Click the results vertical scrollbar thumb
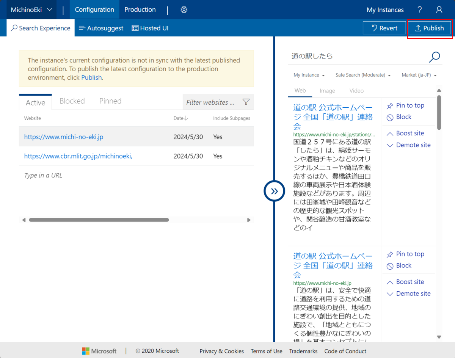Image resolution: width=455 pixels, height=358 pixels. coord(439,113)
